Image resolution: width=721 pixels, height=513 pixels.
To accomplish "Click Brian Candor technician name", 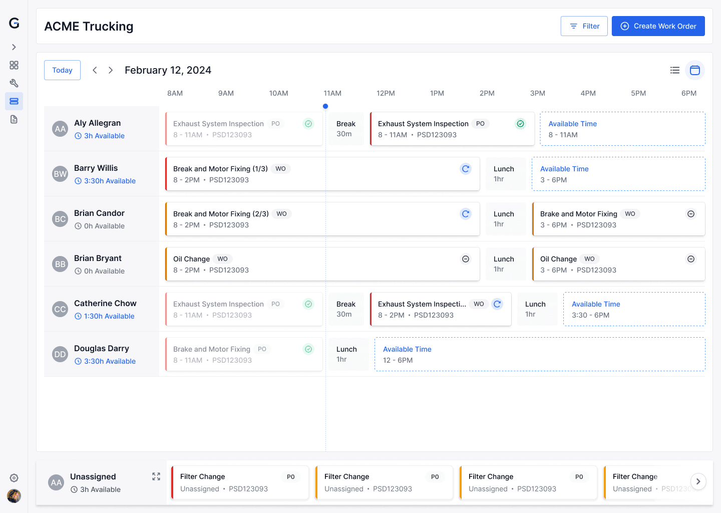I will point(99,213).
